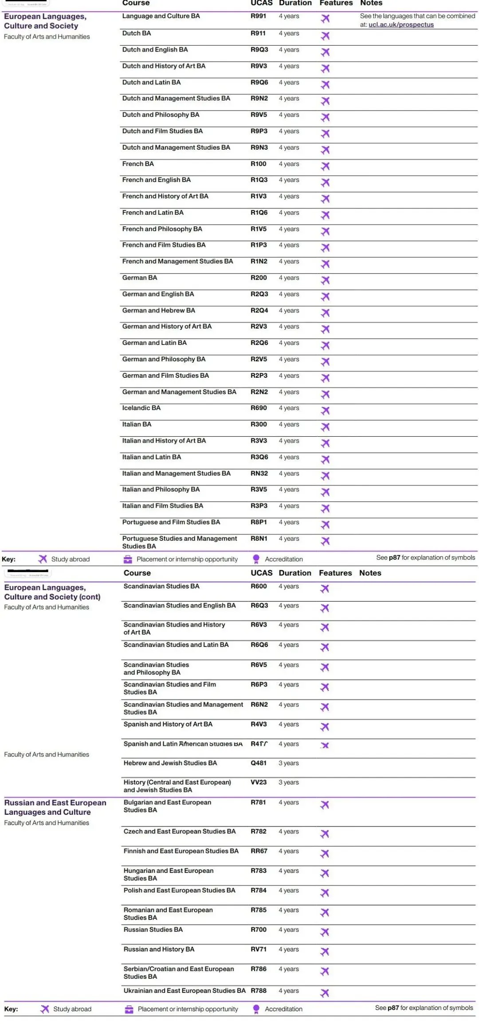The image size is (479, 1024).
Task: Select 'Russian and East European Languages and Culture' heading
Action: 55,807
